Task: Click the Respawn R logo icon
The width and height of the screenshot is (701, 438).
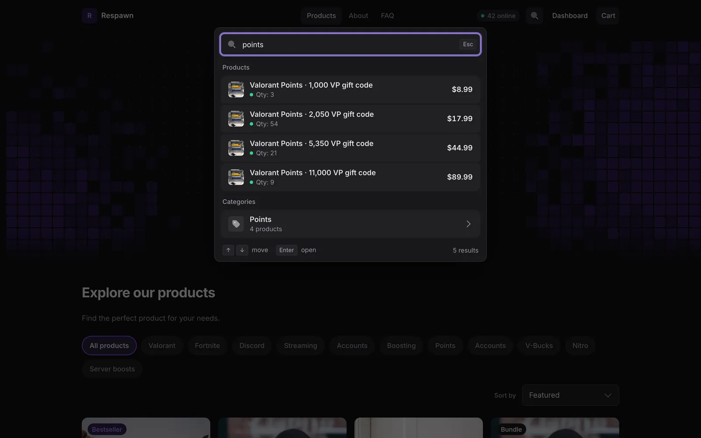Action: (89, 16)
